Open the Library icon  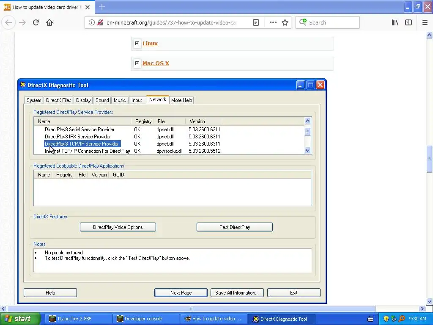click(395, 22)
